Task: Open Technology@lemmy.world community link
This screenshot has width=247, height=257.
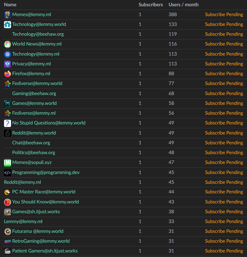Action: (39, 24)
